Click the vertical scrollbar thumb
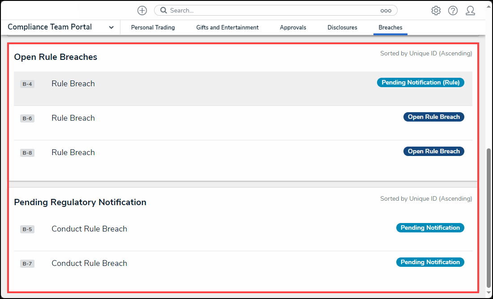 (489, 218)
